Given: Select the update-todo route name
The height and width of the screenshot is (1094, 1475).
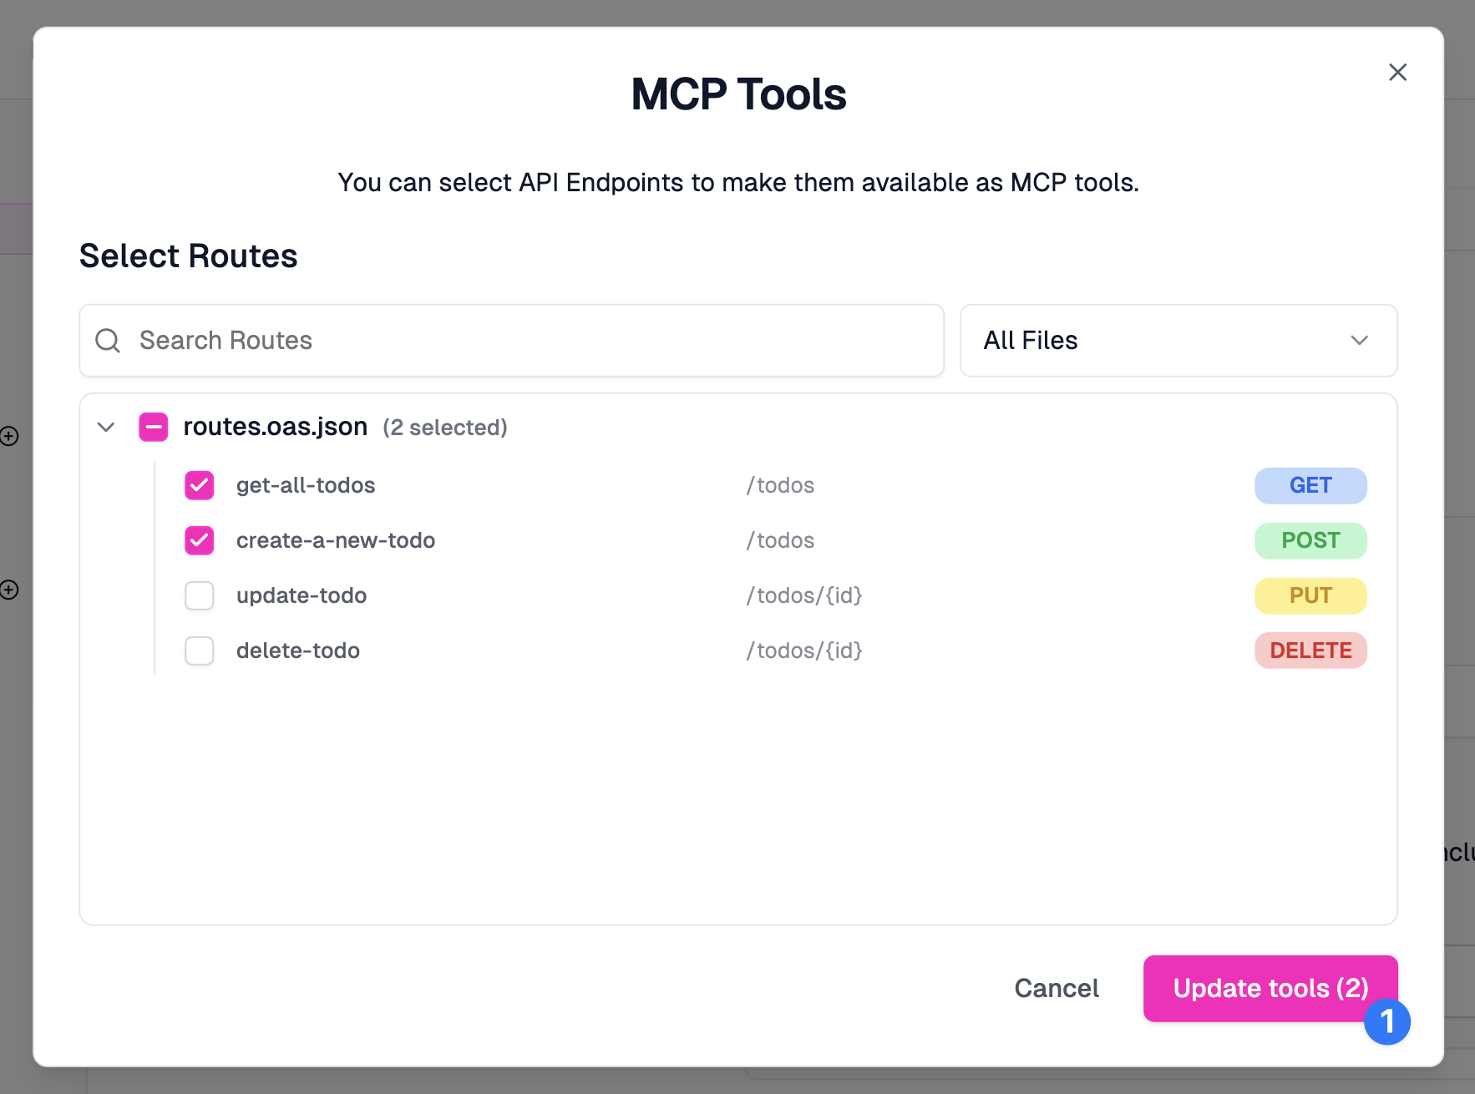Looking at the screenshot, I should (x=302, y=595).
